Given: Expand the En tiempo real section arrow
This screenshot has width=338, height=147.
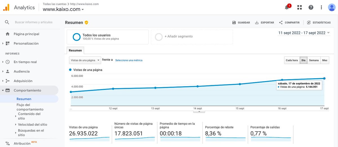Looking at the screenshot, I should (3, 62).
